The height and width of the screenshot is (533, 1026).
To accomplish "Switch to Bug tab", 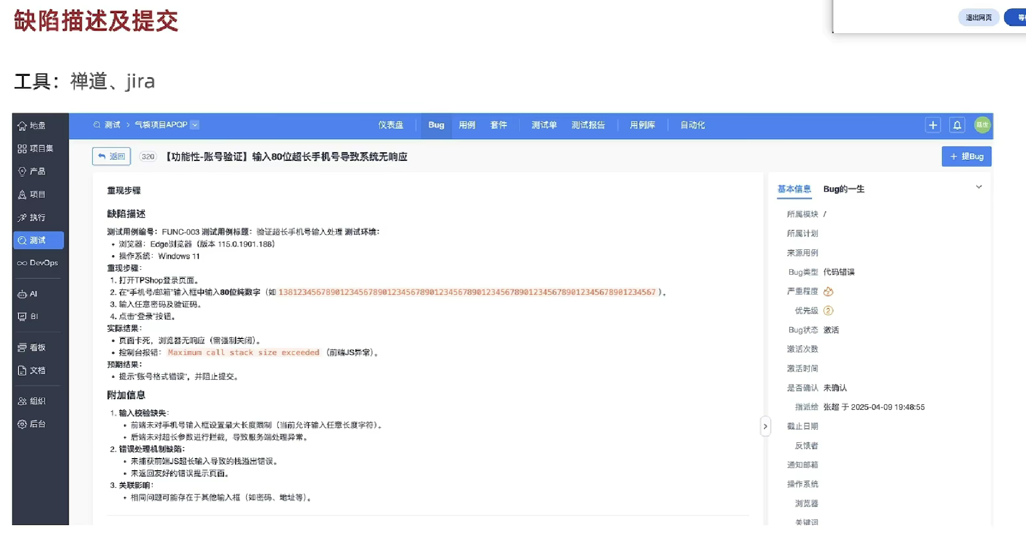I will coord(436,125).
